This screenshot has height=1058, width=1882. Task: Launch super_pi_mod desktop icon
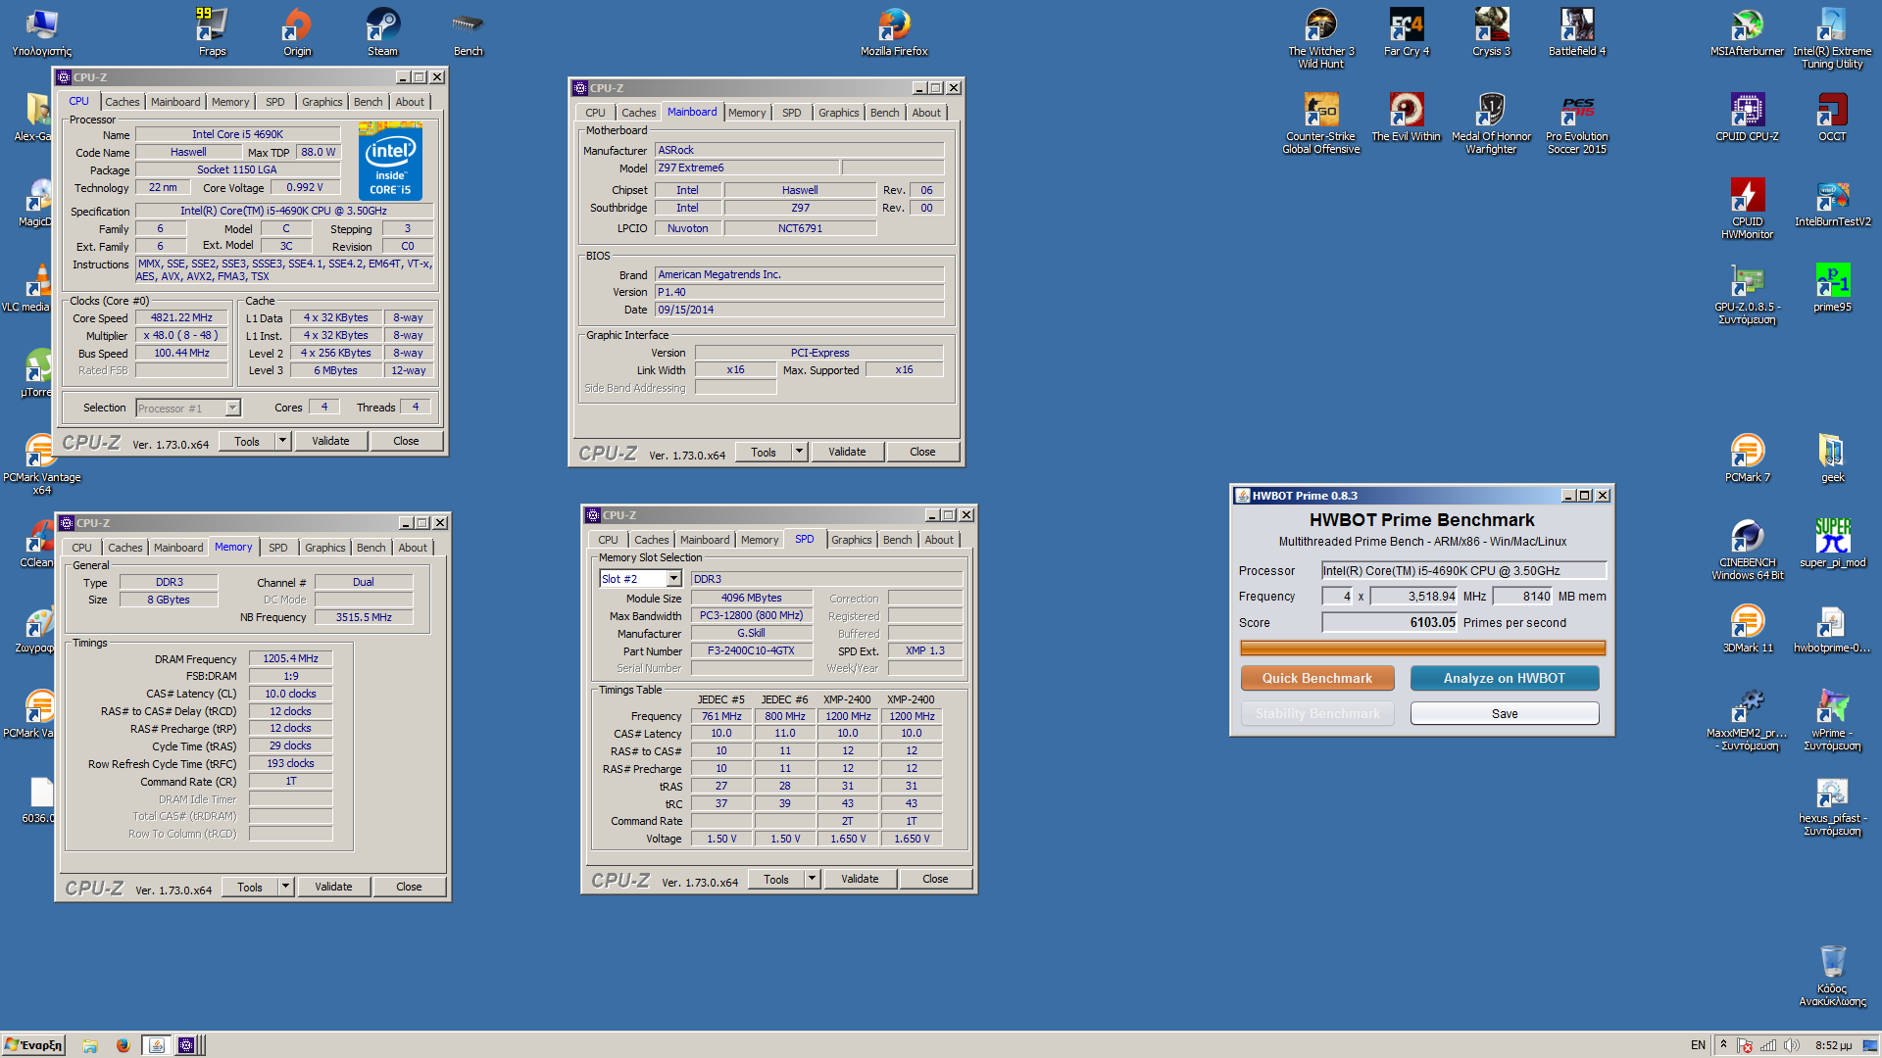point(1833,543)
